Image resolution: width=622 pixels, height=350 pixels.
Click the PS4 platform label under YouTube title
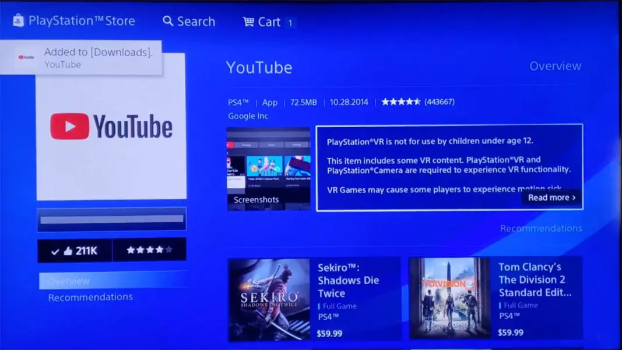[x=238, y=103]
